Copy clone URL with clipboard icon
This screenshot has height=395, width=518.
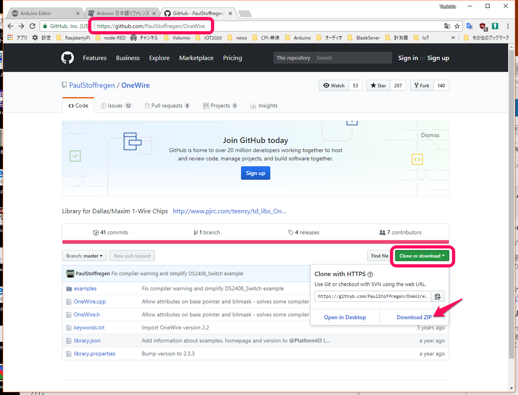tap(437, 296)
